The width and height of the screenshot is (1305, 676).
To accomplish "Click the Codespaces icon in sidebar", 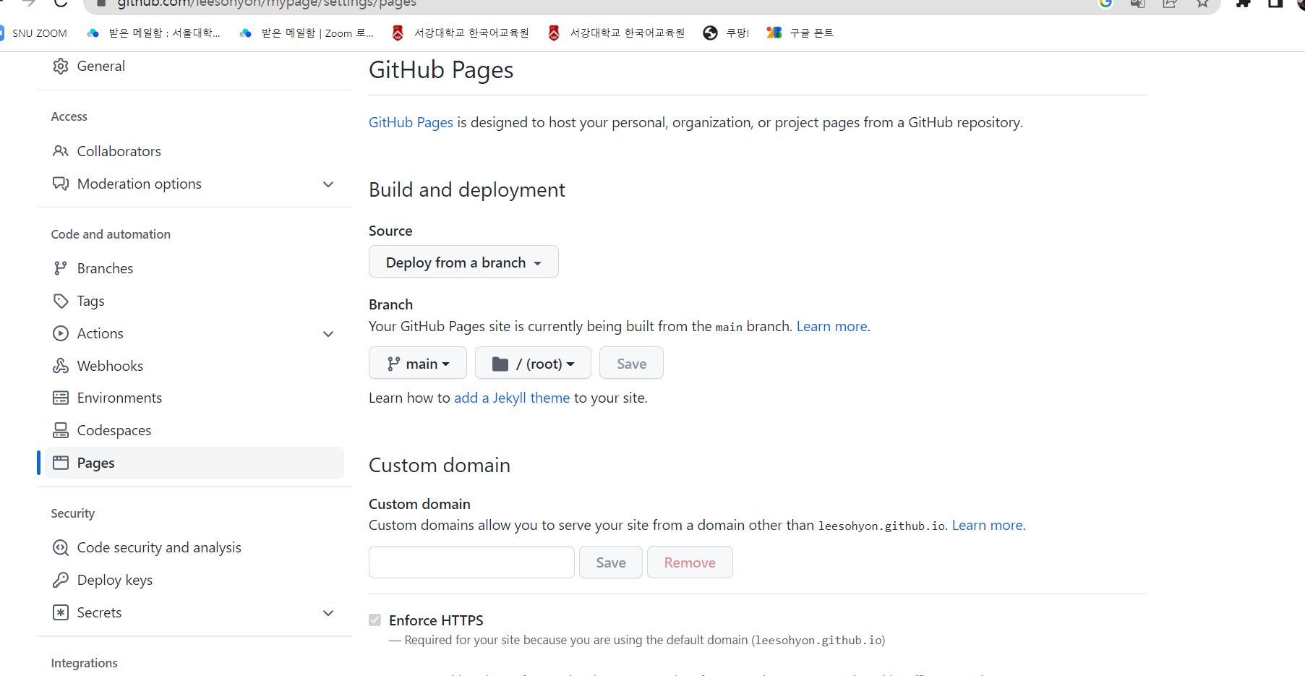I will click(61, 430).
